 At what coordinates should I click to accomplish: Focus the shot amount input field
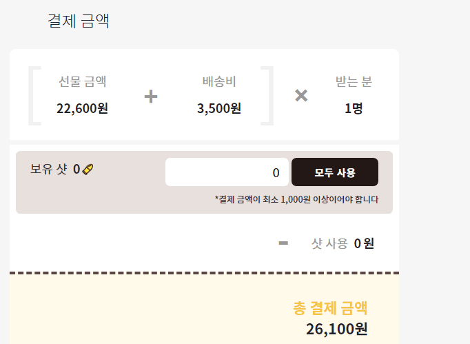227,172
